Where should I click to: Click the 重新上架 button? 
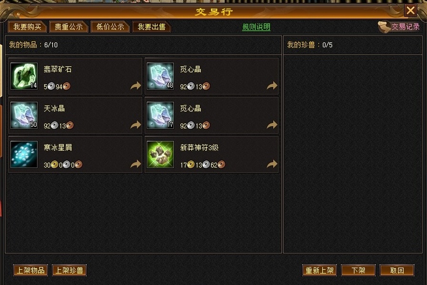coord(319,270)
